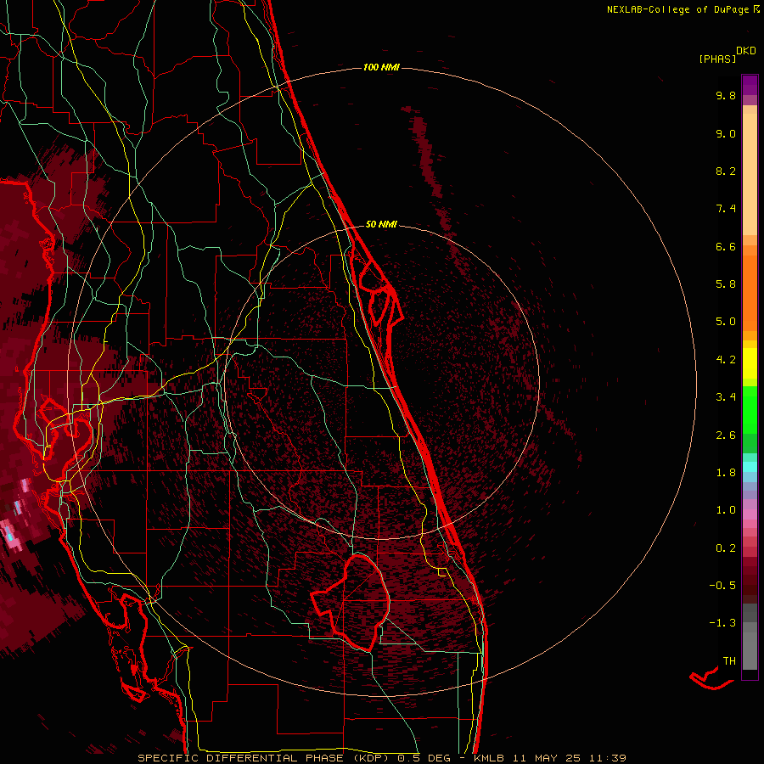Pick the purple swatch atop the color bar
Image resolution: width=764 pixels, height=764 pixels.
tap(750, 85)
